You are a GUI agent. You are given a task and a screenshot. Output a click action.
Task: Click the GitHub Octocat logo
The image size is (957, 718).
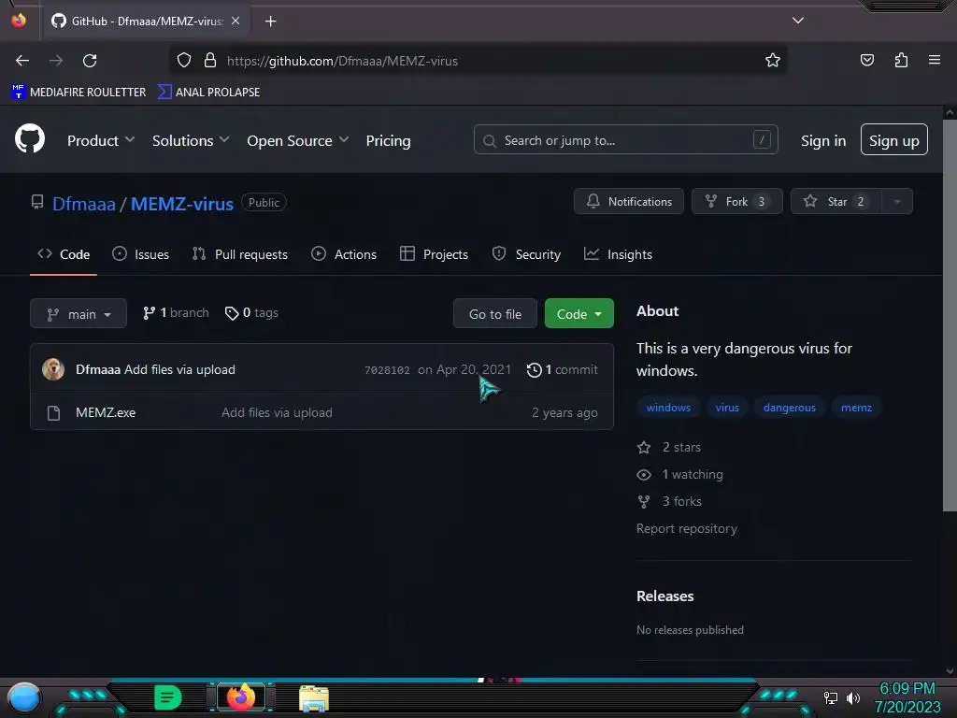(x=30, y=139)
